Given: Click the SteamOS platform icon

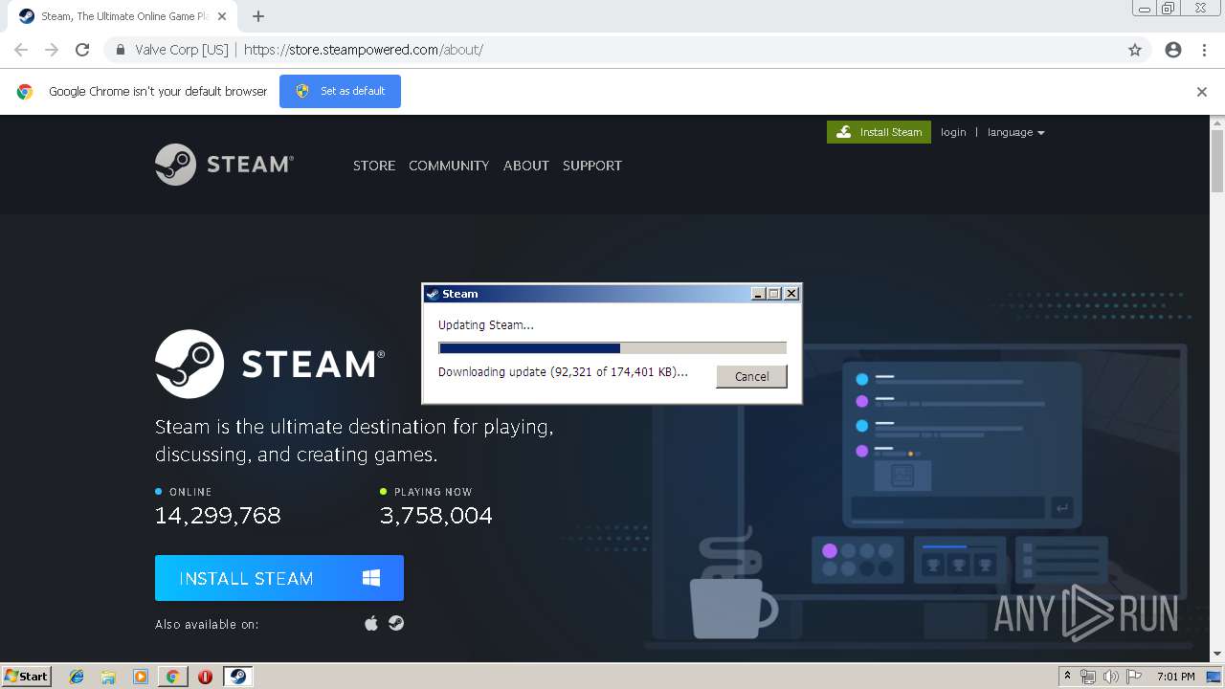Looking at the screenshot, I should (396, 624).
